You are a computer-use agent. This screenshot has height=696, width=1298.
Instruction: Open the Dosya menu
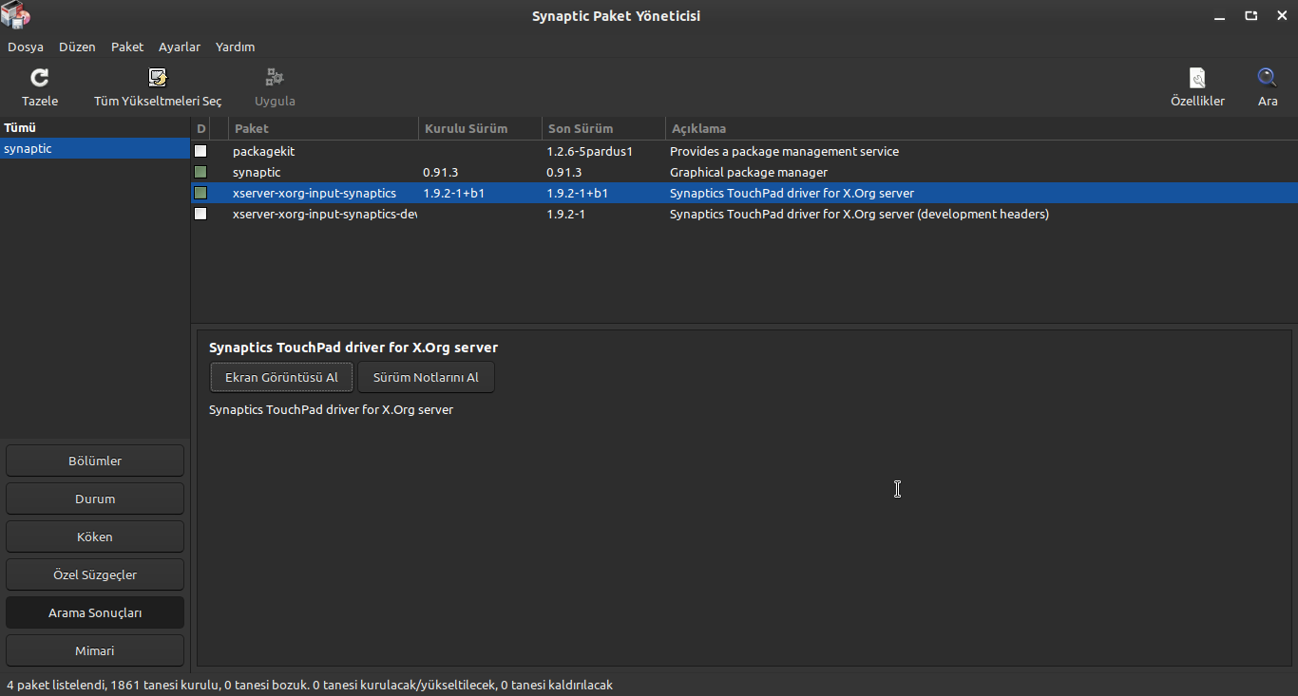(26, 47)
